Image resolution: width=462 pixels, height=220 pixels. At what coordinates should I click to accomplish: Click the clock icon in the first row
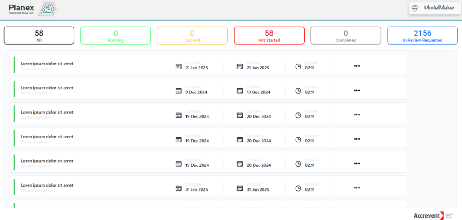pyautogui.click(x=298, y=66)
